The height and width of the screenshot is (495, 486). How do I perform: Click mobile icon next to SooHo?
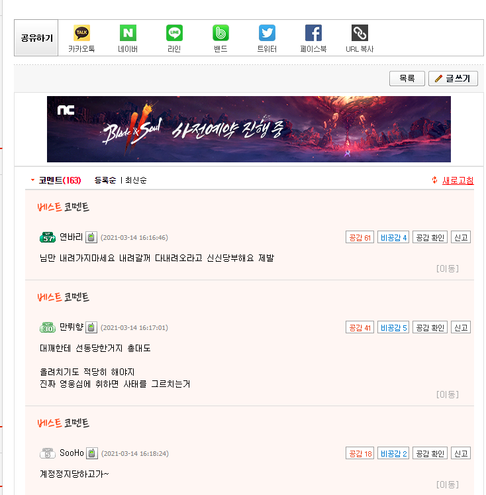tap(92, 454)
